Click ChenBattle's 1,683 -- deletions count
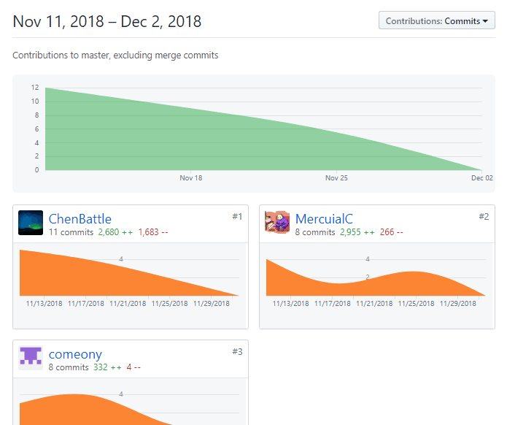Image resolution: width=507 pixels, height=425 pixels. [153, 232]
